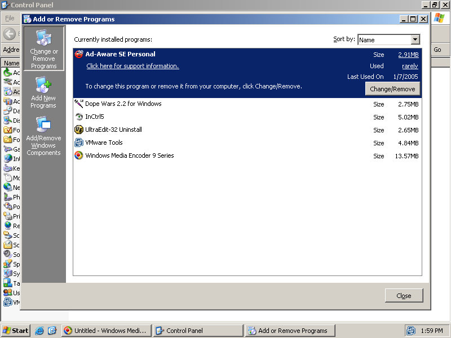Open Add New Programs in sidebar
Screen dimensions: 451x338
tap(43, 92)
